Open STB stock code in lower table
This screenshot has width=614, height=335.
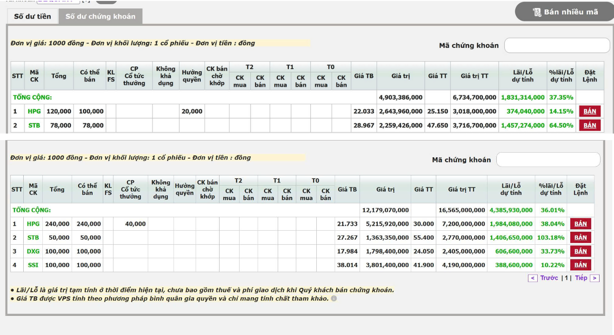(33, 238)
